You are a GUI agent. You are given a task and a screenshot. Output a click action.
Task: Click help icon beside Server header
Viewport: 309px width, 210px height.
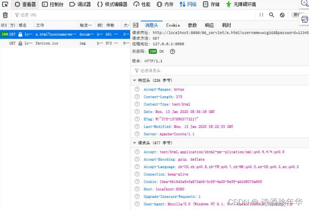(x=137, y=134)
